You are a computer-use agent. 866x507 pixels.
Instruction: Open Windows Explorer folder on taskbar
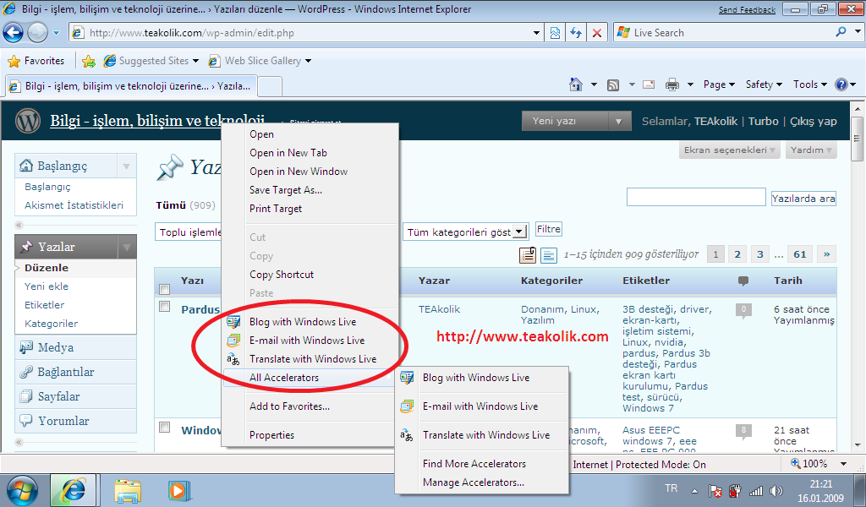coord(128,490)
